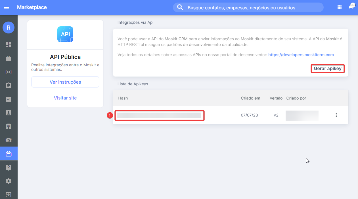Click the logout icon in sidebar
The height and width of the screenshot is (199, 358).
(x=9, y=195)
